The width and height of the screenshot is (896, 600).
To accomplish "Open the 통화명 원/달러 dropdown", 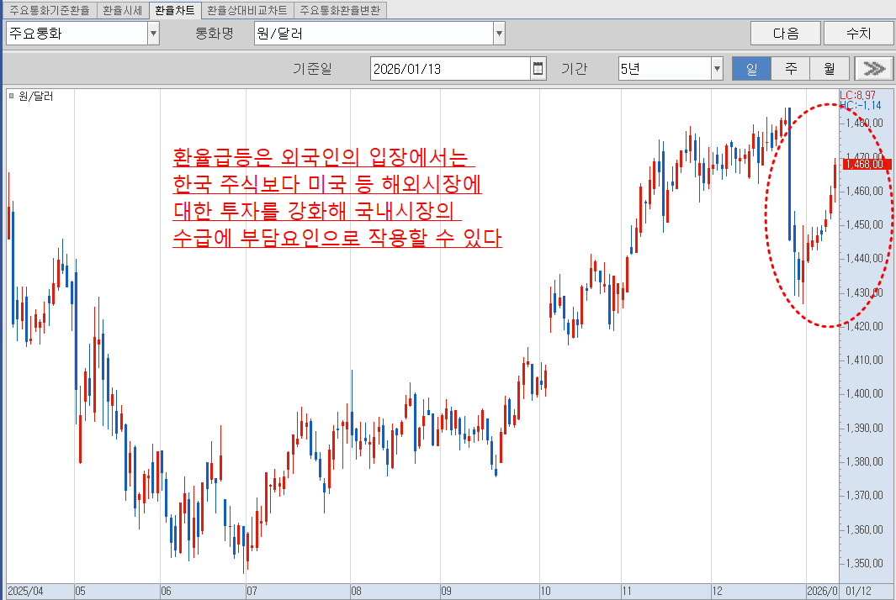I will click(499, 34).
